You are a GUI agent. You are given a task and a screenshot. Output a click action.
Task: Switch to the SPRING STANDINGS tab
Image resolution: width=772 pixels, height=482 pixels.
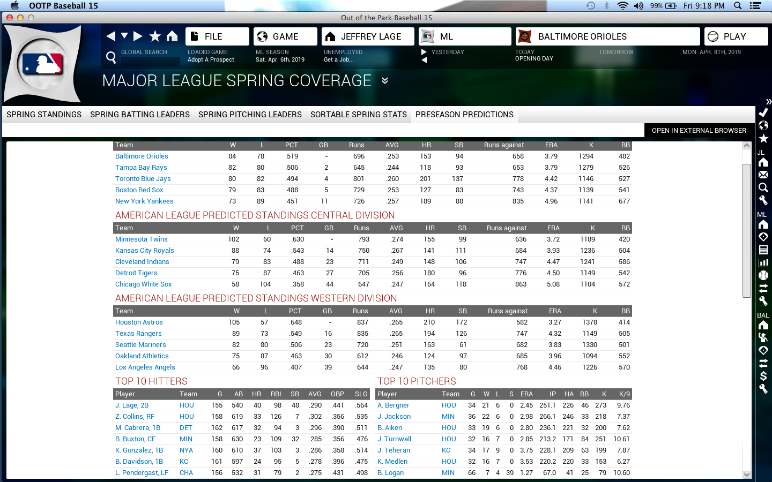(44, 115)
